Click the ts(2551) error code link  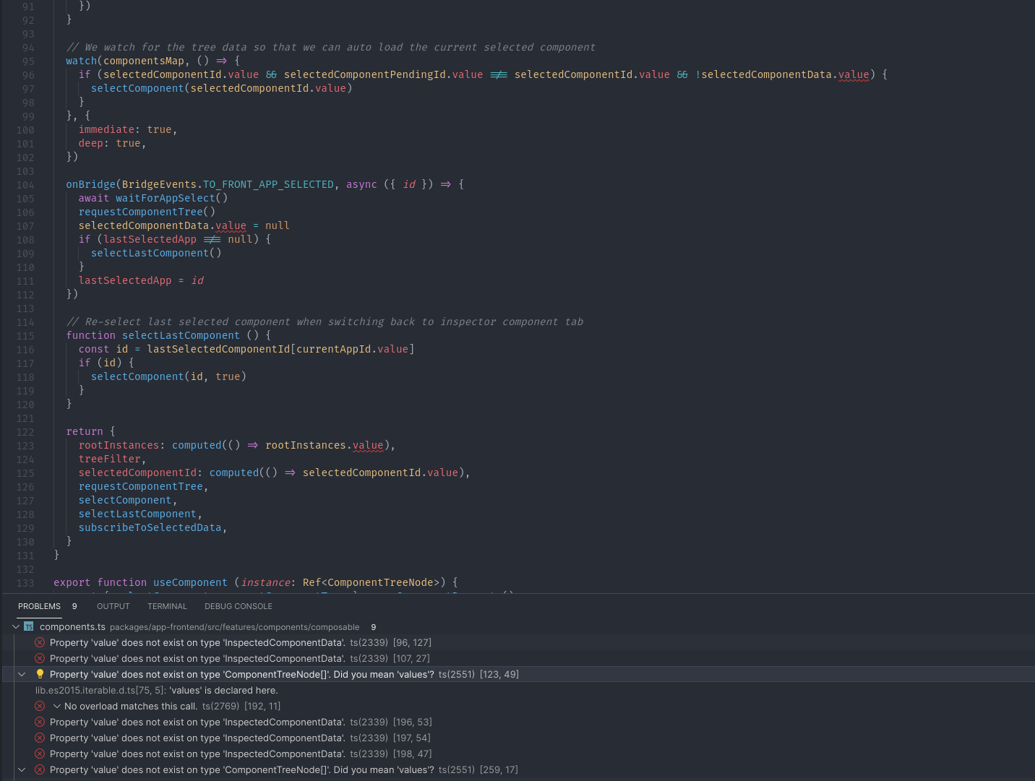[x=457, y=674]
